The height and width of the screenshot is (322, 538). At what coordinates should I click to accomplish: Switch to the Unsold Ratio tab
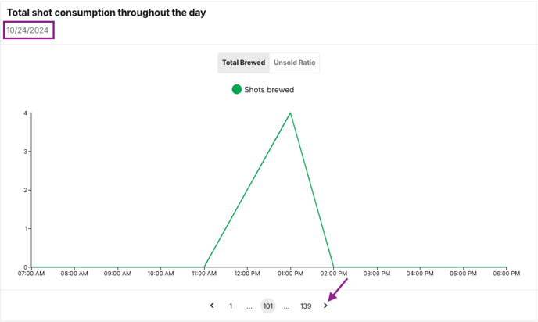[294, 63]
